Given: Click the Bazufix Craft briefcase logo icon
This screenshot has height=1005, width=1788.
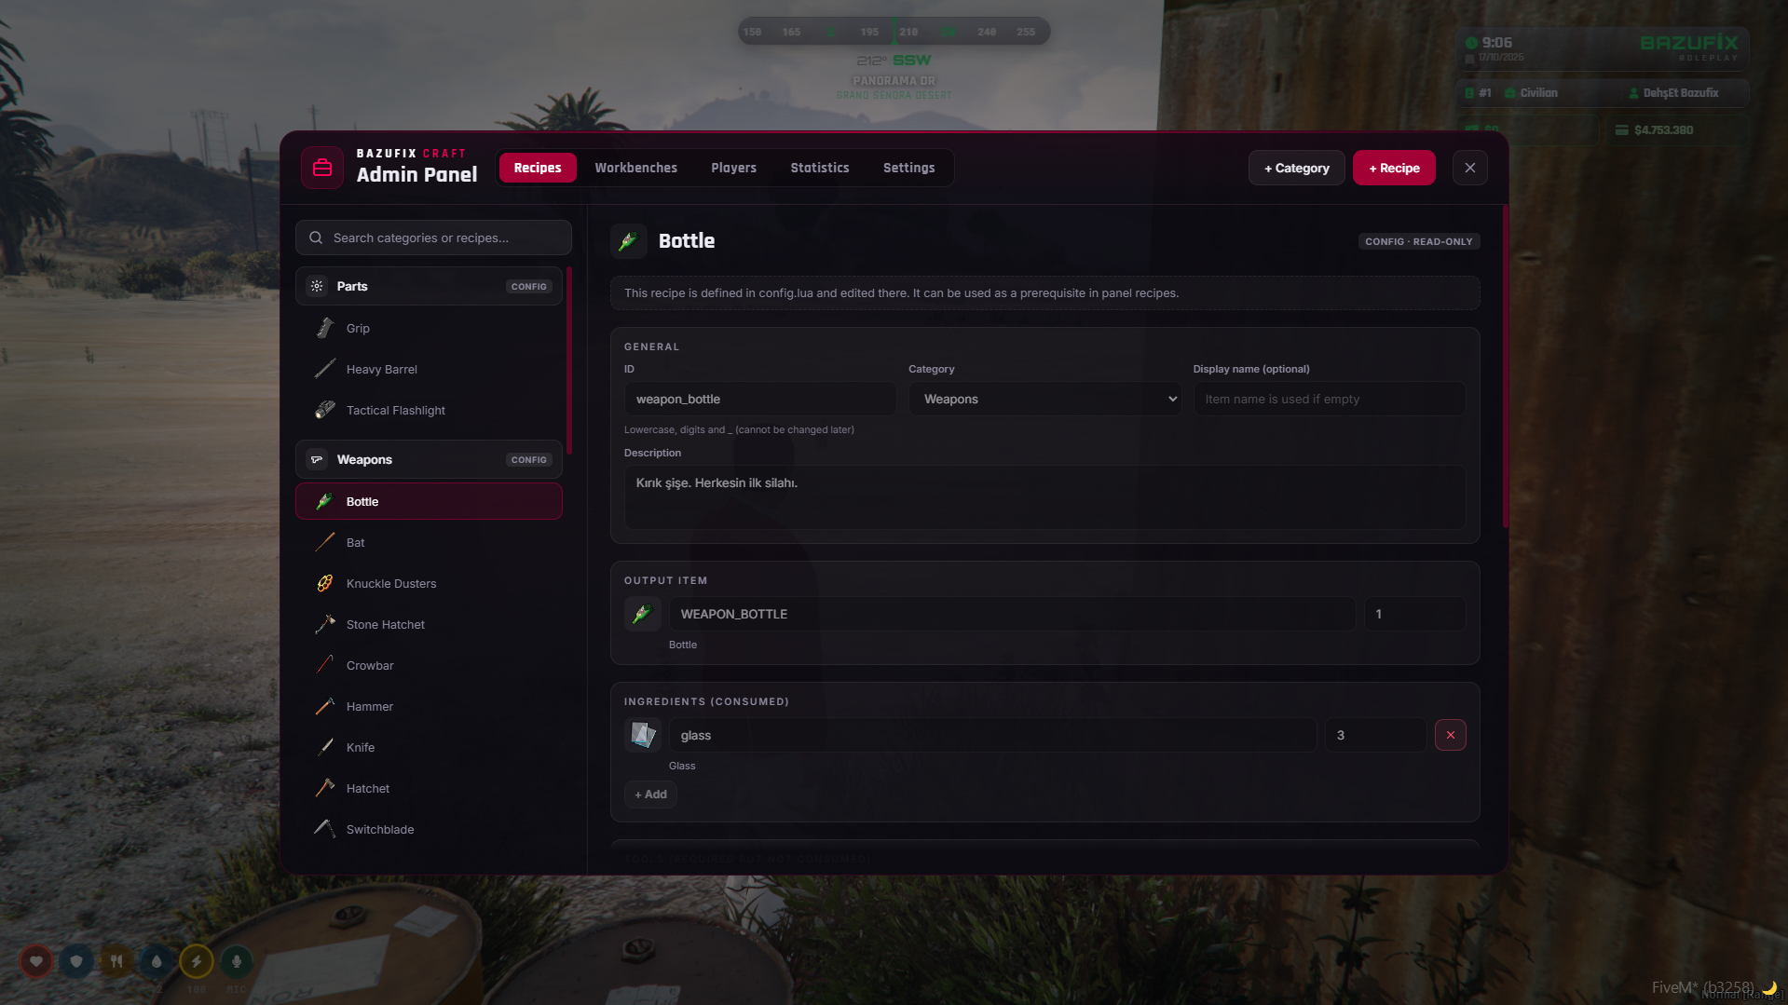Looking at the screenshot, I should (x=322, y=168).
